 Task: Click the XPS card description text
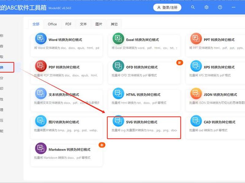click(x=210, y=75)
